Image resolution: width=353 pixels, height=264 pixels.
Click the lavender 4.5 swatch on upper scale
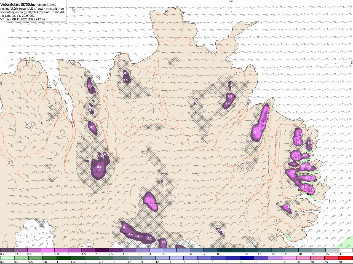pos(170,250)
